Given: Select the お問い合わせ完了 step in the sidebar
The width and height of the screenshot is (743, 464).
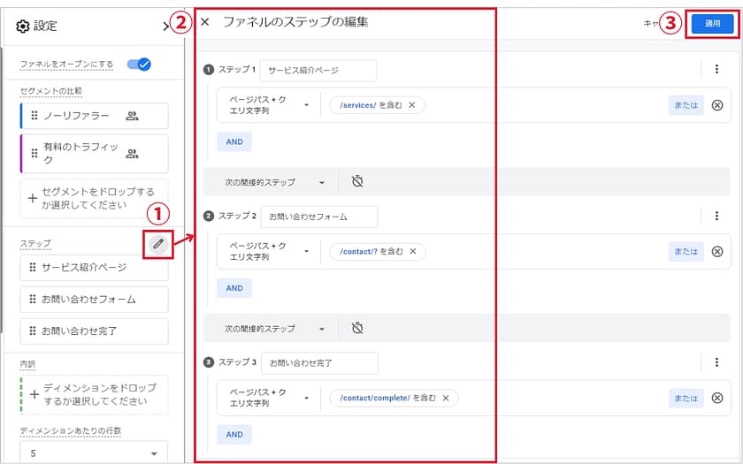Looking at the screenshot, I should (x=93, y=331).
